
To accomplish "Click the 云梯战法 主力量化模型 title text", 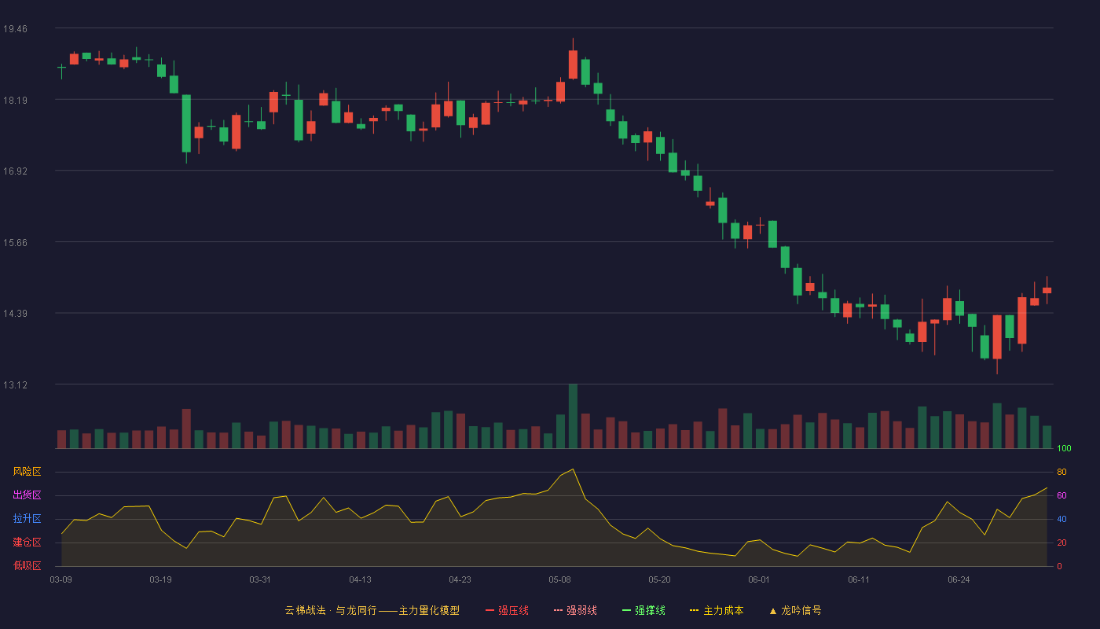I will [372, 610].
